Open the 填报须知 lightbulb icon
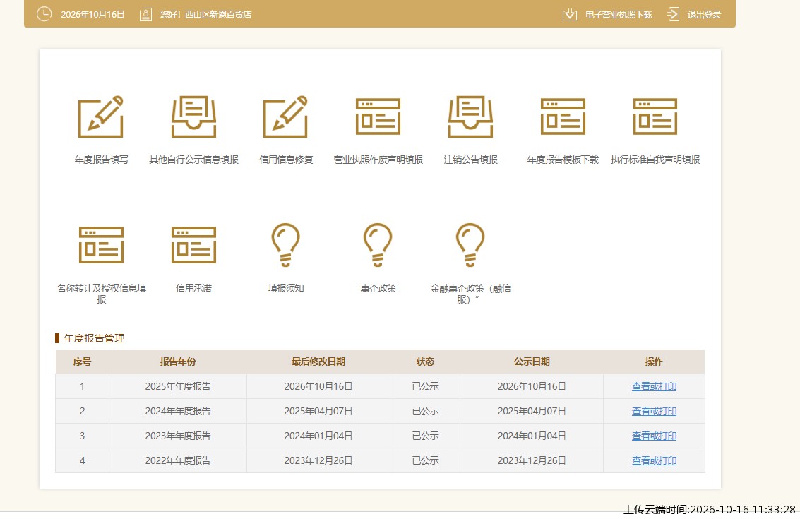800x519 pixels. pos(286,245)
